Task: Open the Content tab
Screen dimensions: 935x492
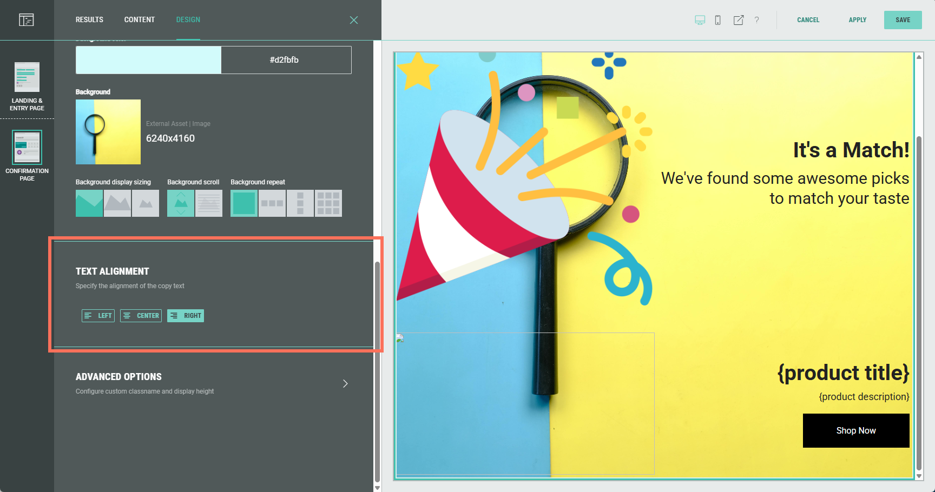Action: click(x=140, y=20)
